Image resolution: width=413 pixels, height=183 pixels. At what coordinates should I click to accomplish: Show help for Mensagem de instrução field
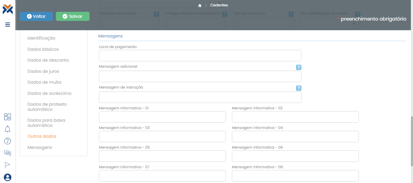(298, 88)
